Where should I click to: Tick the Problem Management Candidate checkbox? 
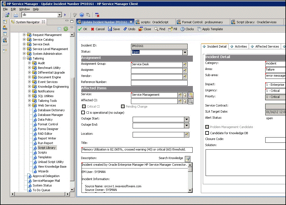(x=207, y=127)
